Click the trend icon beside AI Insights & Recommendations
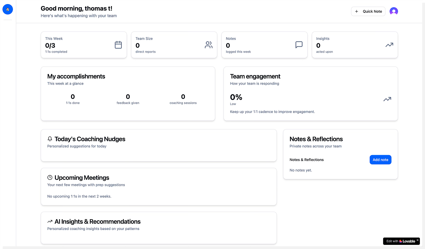Image resolution: width=425 pixels, height=249 pixels. pyautogui.click(x=50, y=221)
